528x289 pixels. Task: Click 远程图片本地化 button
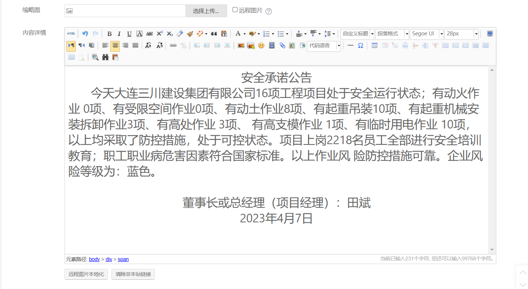[x=86, y=274]
